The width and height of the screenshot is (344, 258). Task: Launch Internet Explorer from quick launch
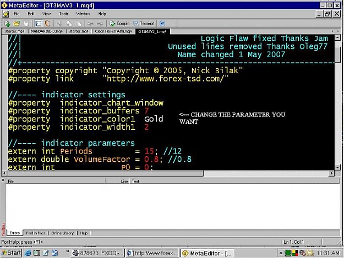click(x=28, y=253)
